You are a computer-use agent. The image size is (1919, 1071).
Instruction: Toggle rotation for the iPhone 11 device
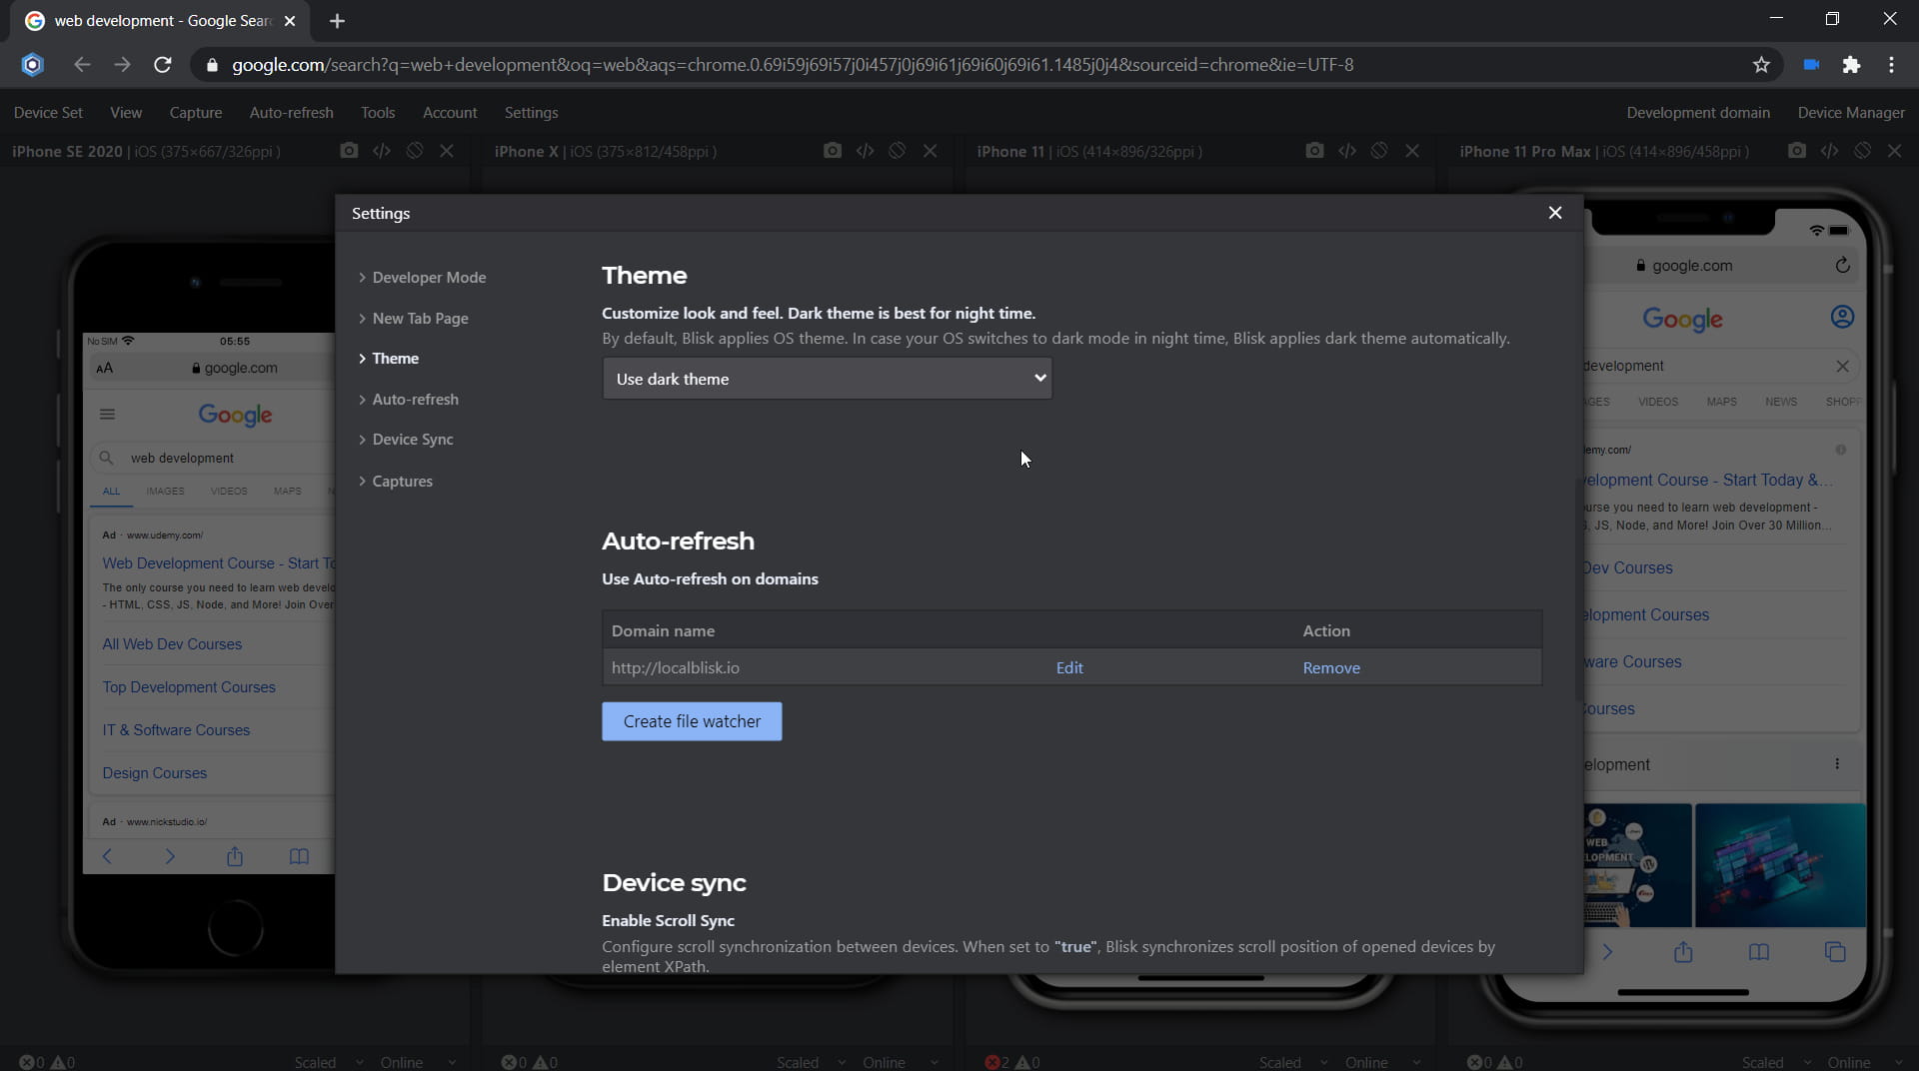point(1379,151)
